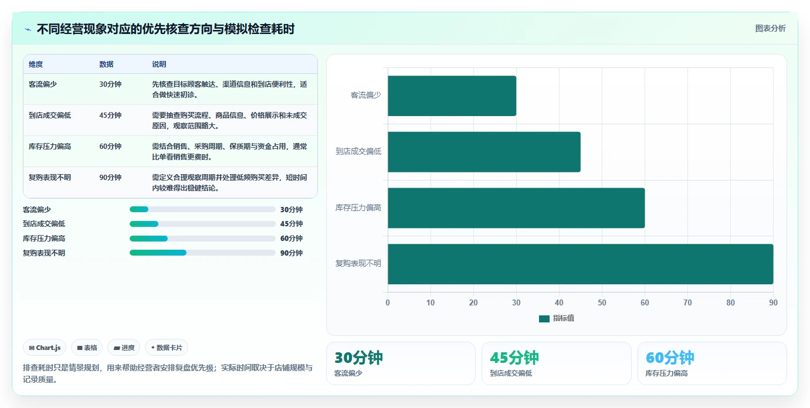This screenshot has height=408, width=810.
Task: Click the 50 tick on the chart x-axis
Action: point(602,303)
